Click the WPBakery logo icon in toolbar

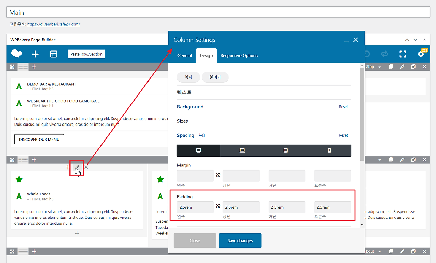click(x=16, y=54)
